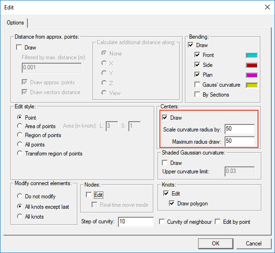Open the magenta Plan color swatch
This screenshot has width=275, height=253.
point(252,75)
